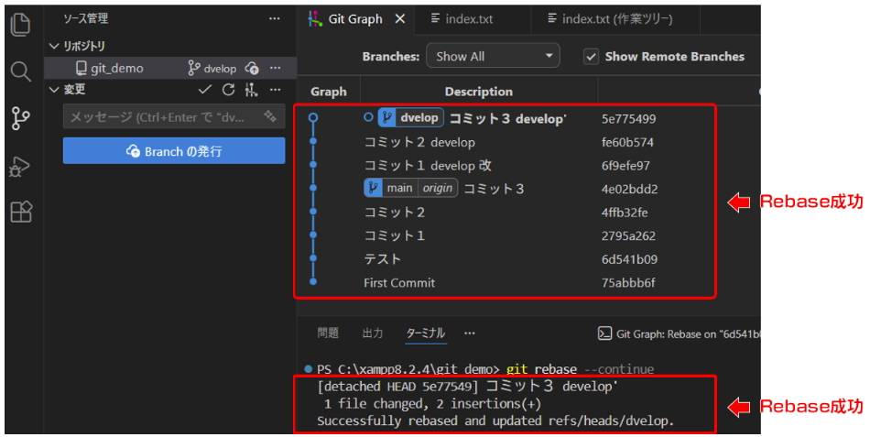This screenshot has height=437, width=870.
Task: Open the Explorer view in activity bar
Action: (x=20, y=24)
